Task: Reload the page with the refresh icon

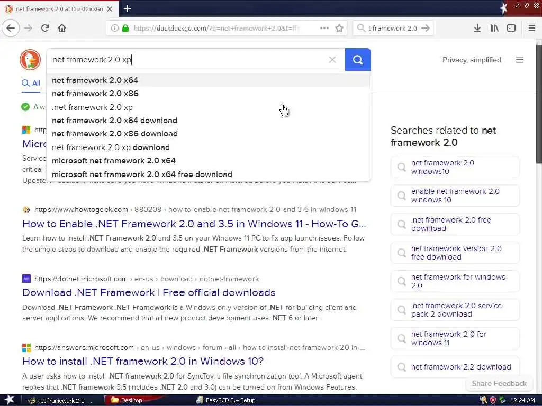Action: pyautogui.click(x=46, y=28)
